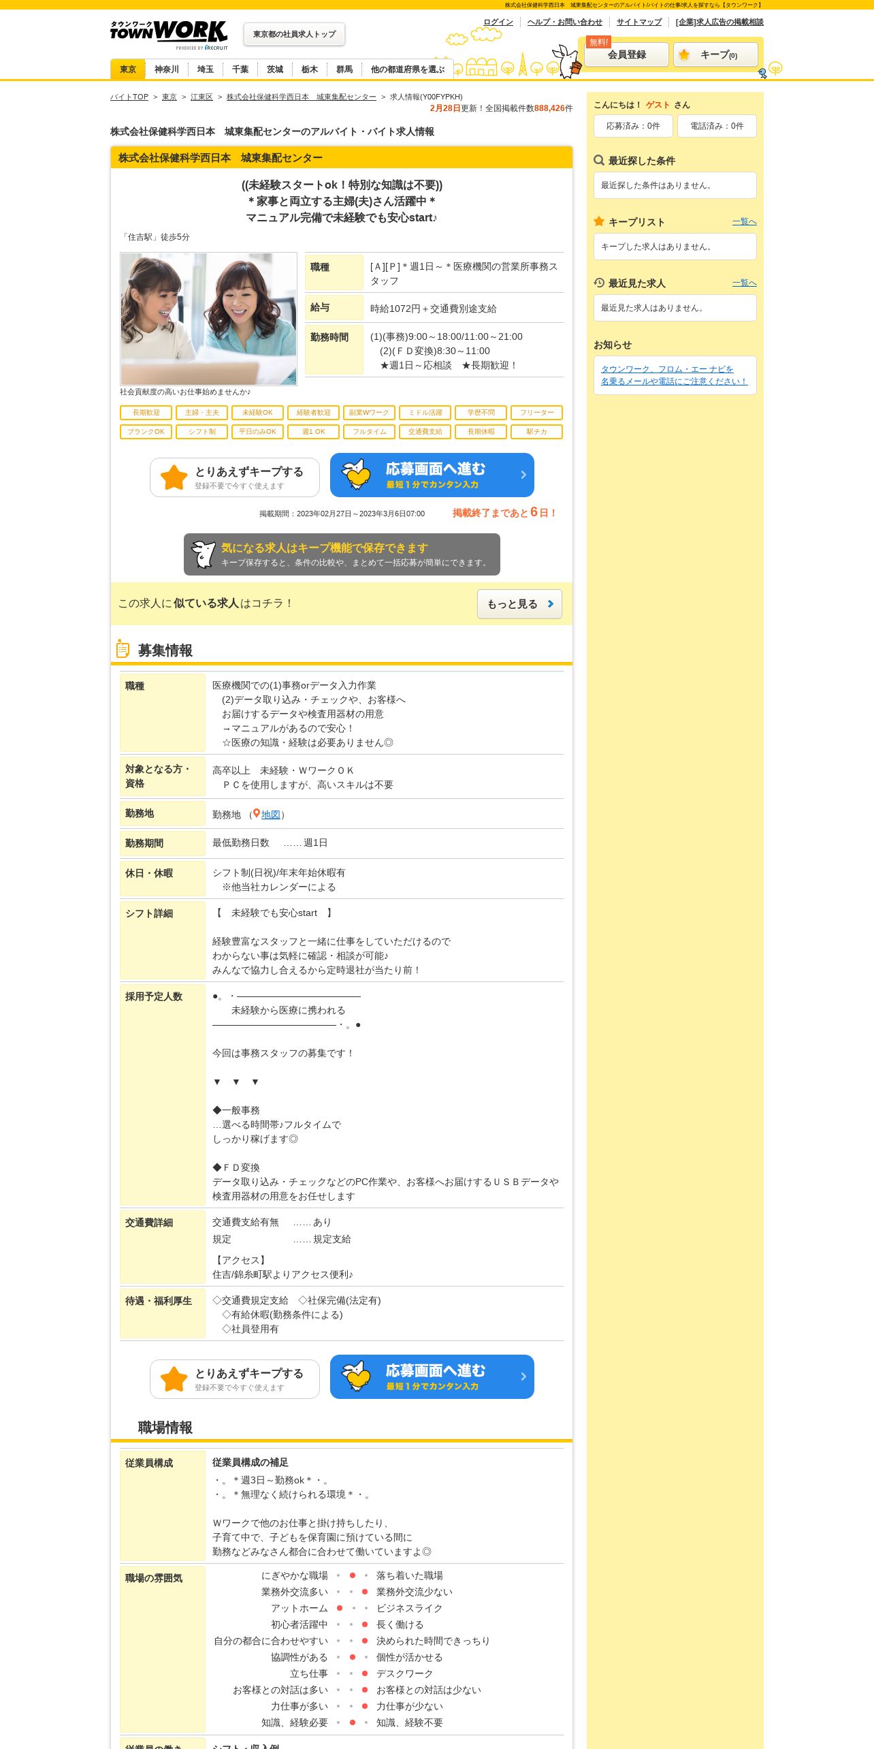Click the job photo of two women
The image size is (874, 1749).
coord(208,319)
